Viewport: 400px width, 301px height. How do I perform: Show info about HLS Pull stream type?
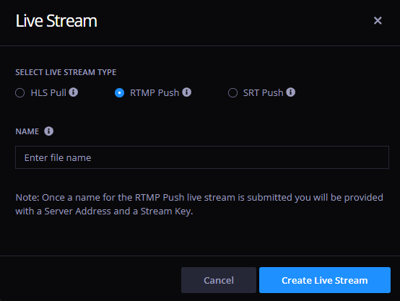coord(74,92)
